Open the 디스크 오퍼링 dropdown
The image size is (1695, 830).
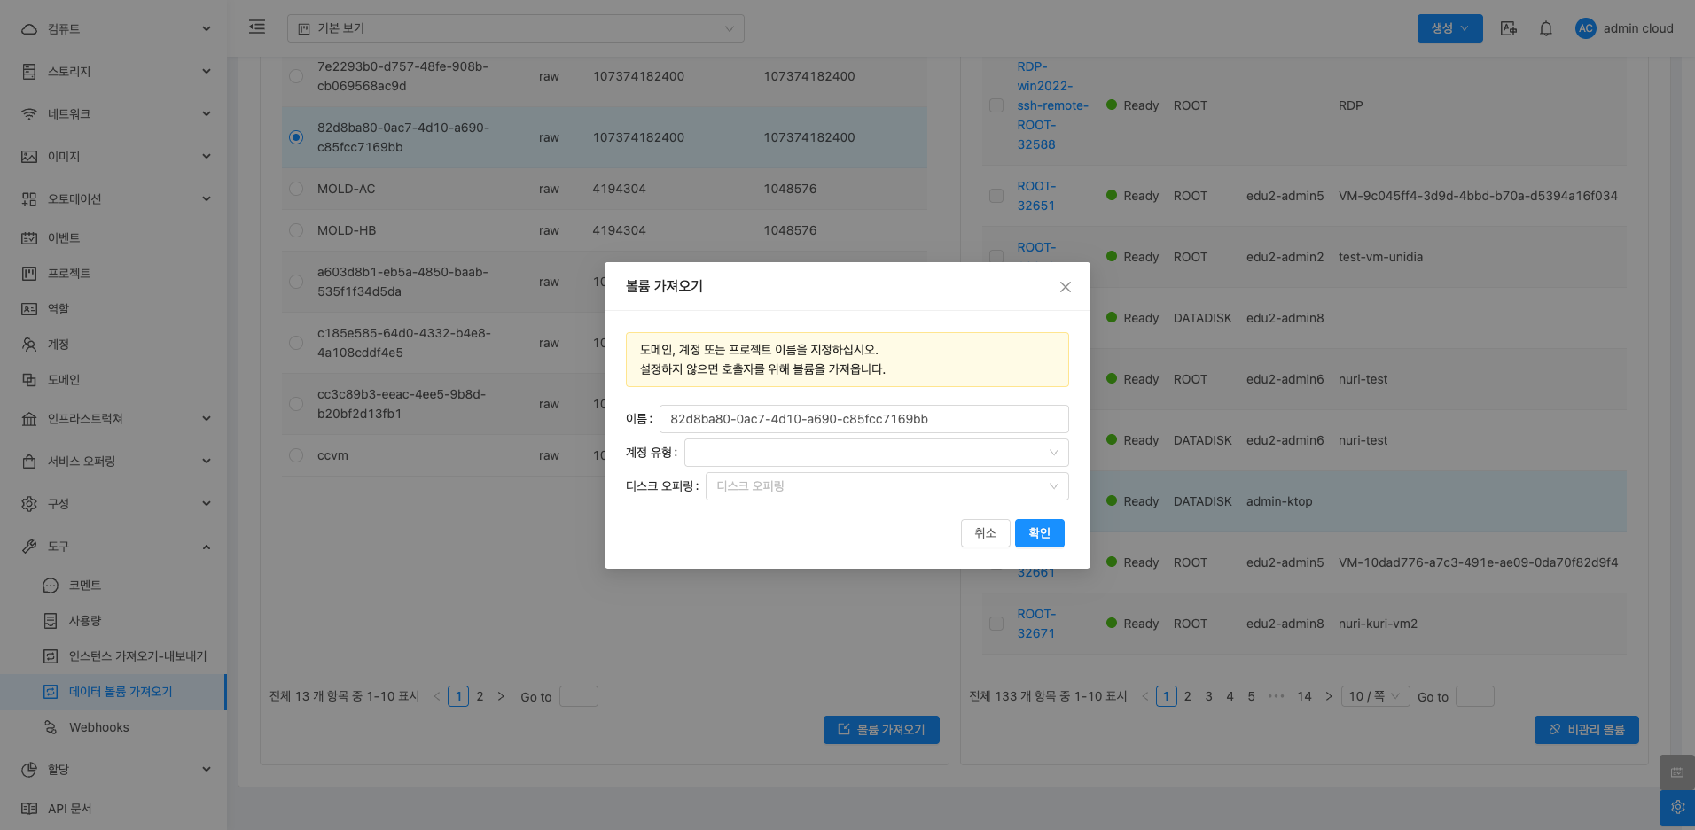pos(887,486)
